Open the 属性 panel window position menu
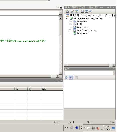This screenshot has width=118, height=132. [x=108, y=69]
